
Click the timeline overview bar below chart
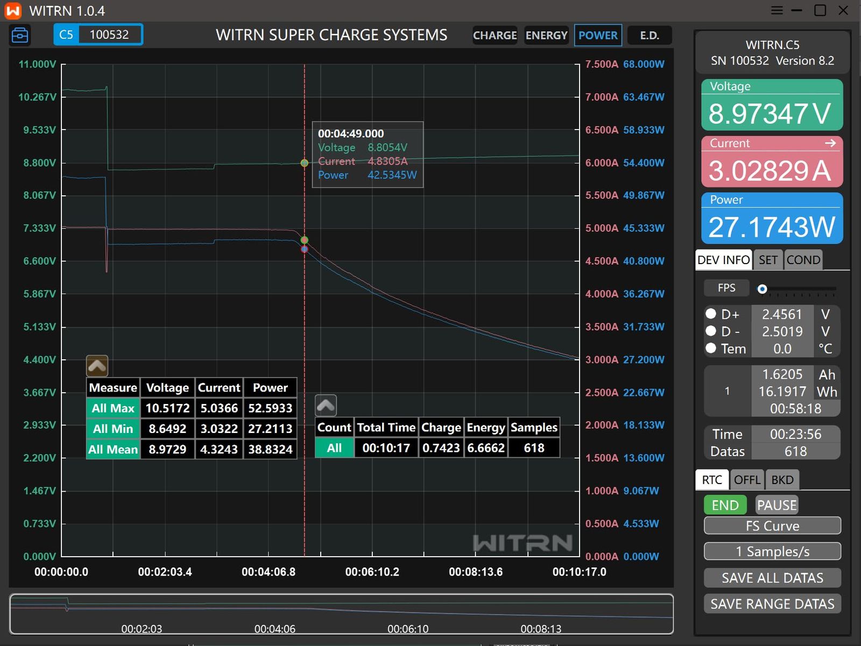pyautogui.click(x=341, y=614)
